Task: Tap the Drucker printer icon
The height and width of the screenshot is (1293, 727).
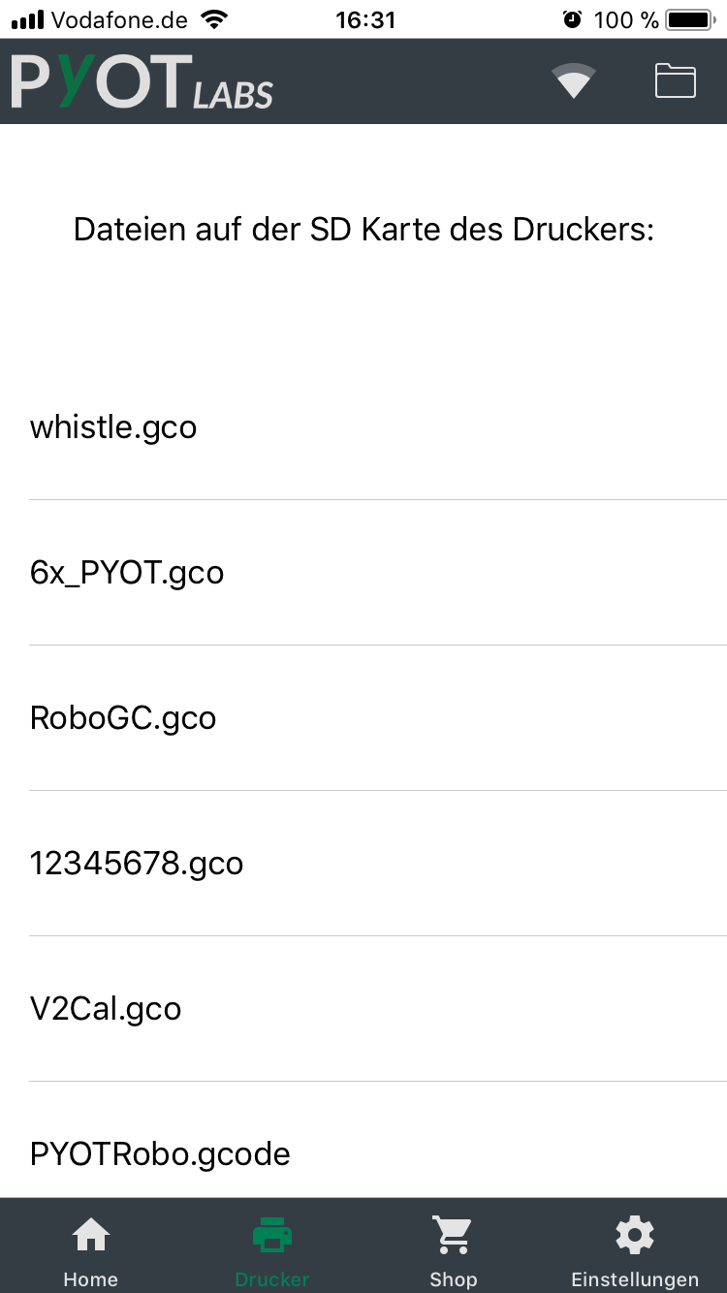Action: coord(272,1235)
